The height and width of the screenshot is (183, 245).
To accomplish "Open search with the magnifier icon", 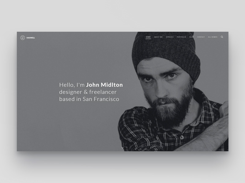I will [x=222, y=37].
